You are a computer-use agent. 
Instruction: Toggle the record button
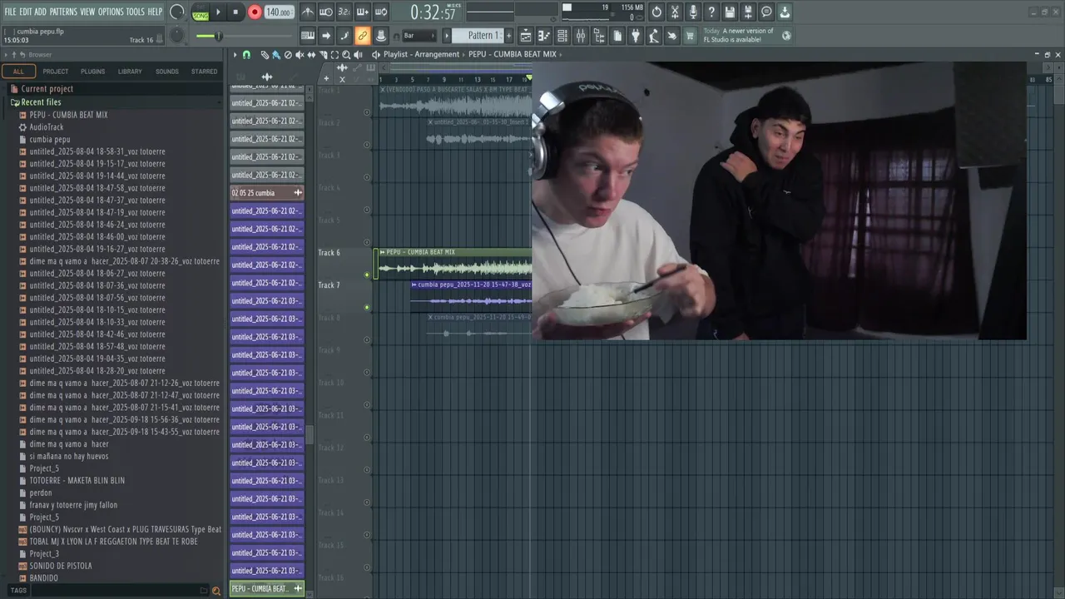click(255, 12)
